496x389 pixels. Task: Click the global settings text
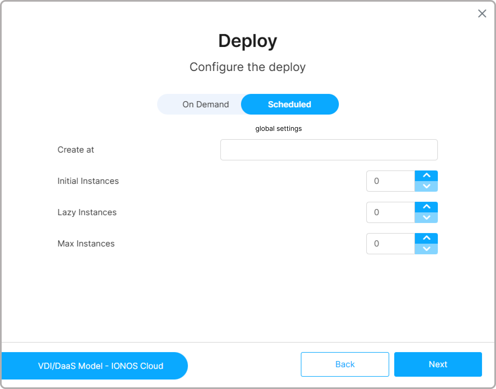click(278, 129)
